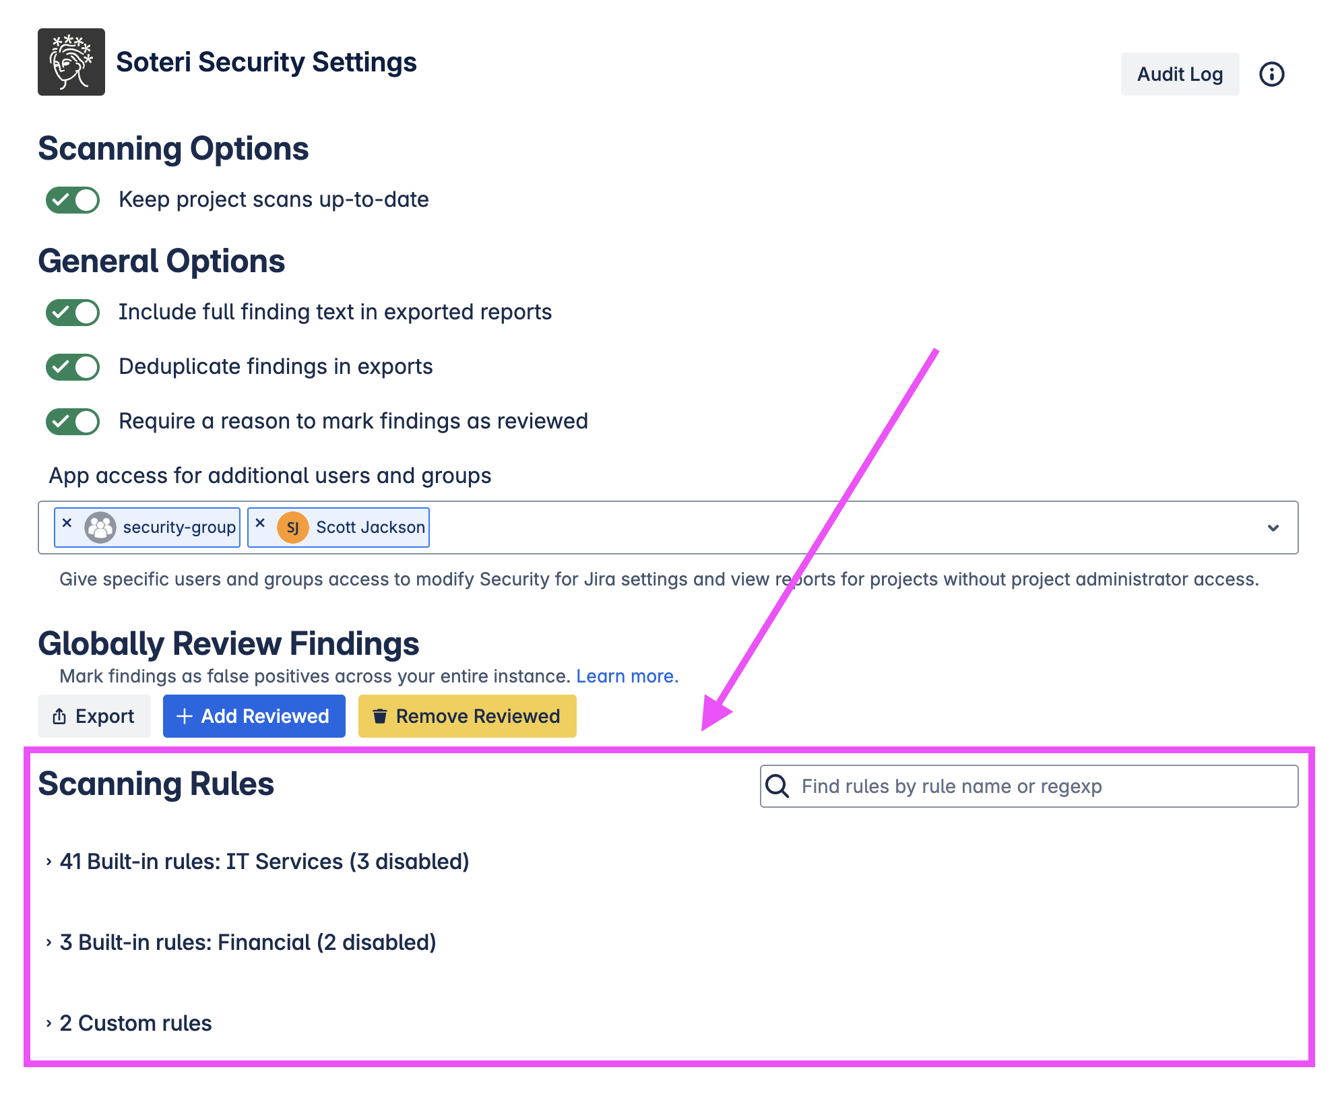1338x1117 pixels.
Task: Open the info circle icon
Action: 1271,74
